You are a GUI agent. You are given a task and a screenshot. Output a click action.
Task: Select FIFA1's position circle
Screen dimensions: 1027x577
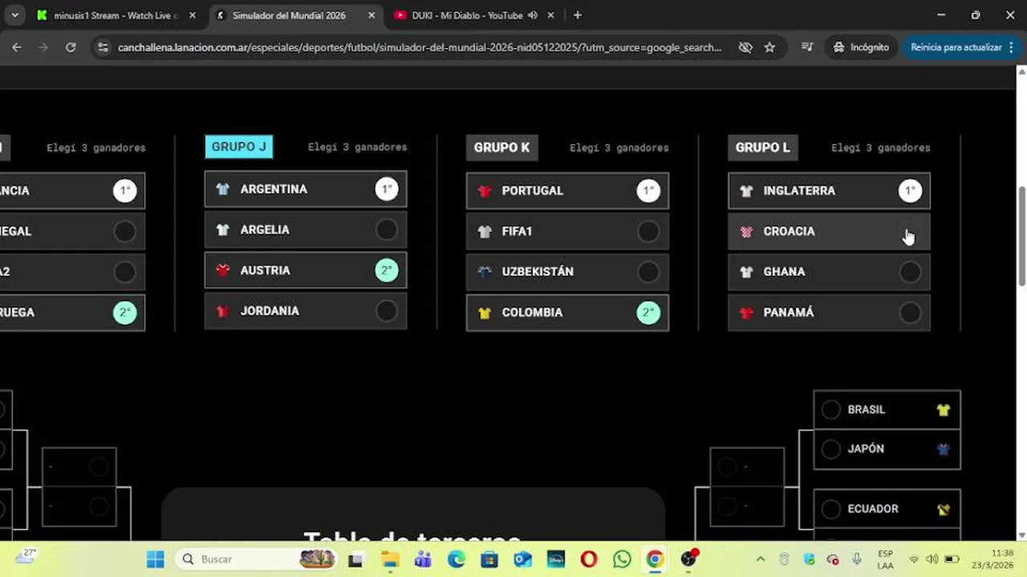tap(648, 232)
